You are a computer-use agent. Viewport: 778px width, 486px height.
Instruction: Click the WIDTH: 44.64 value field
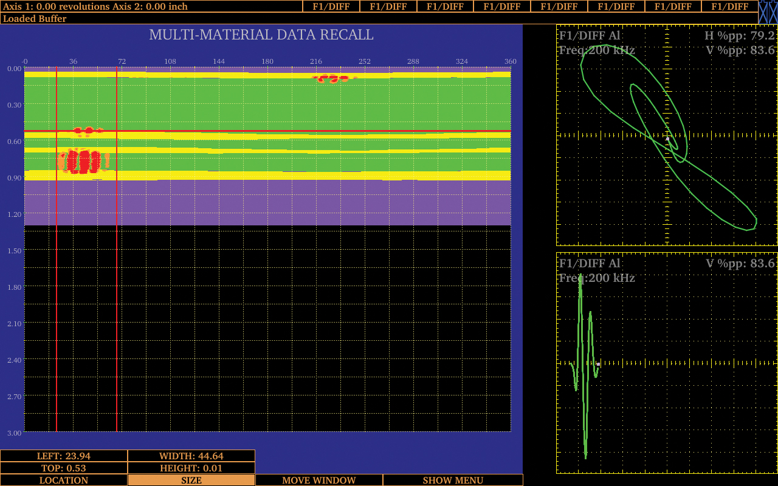point(191,456)
